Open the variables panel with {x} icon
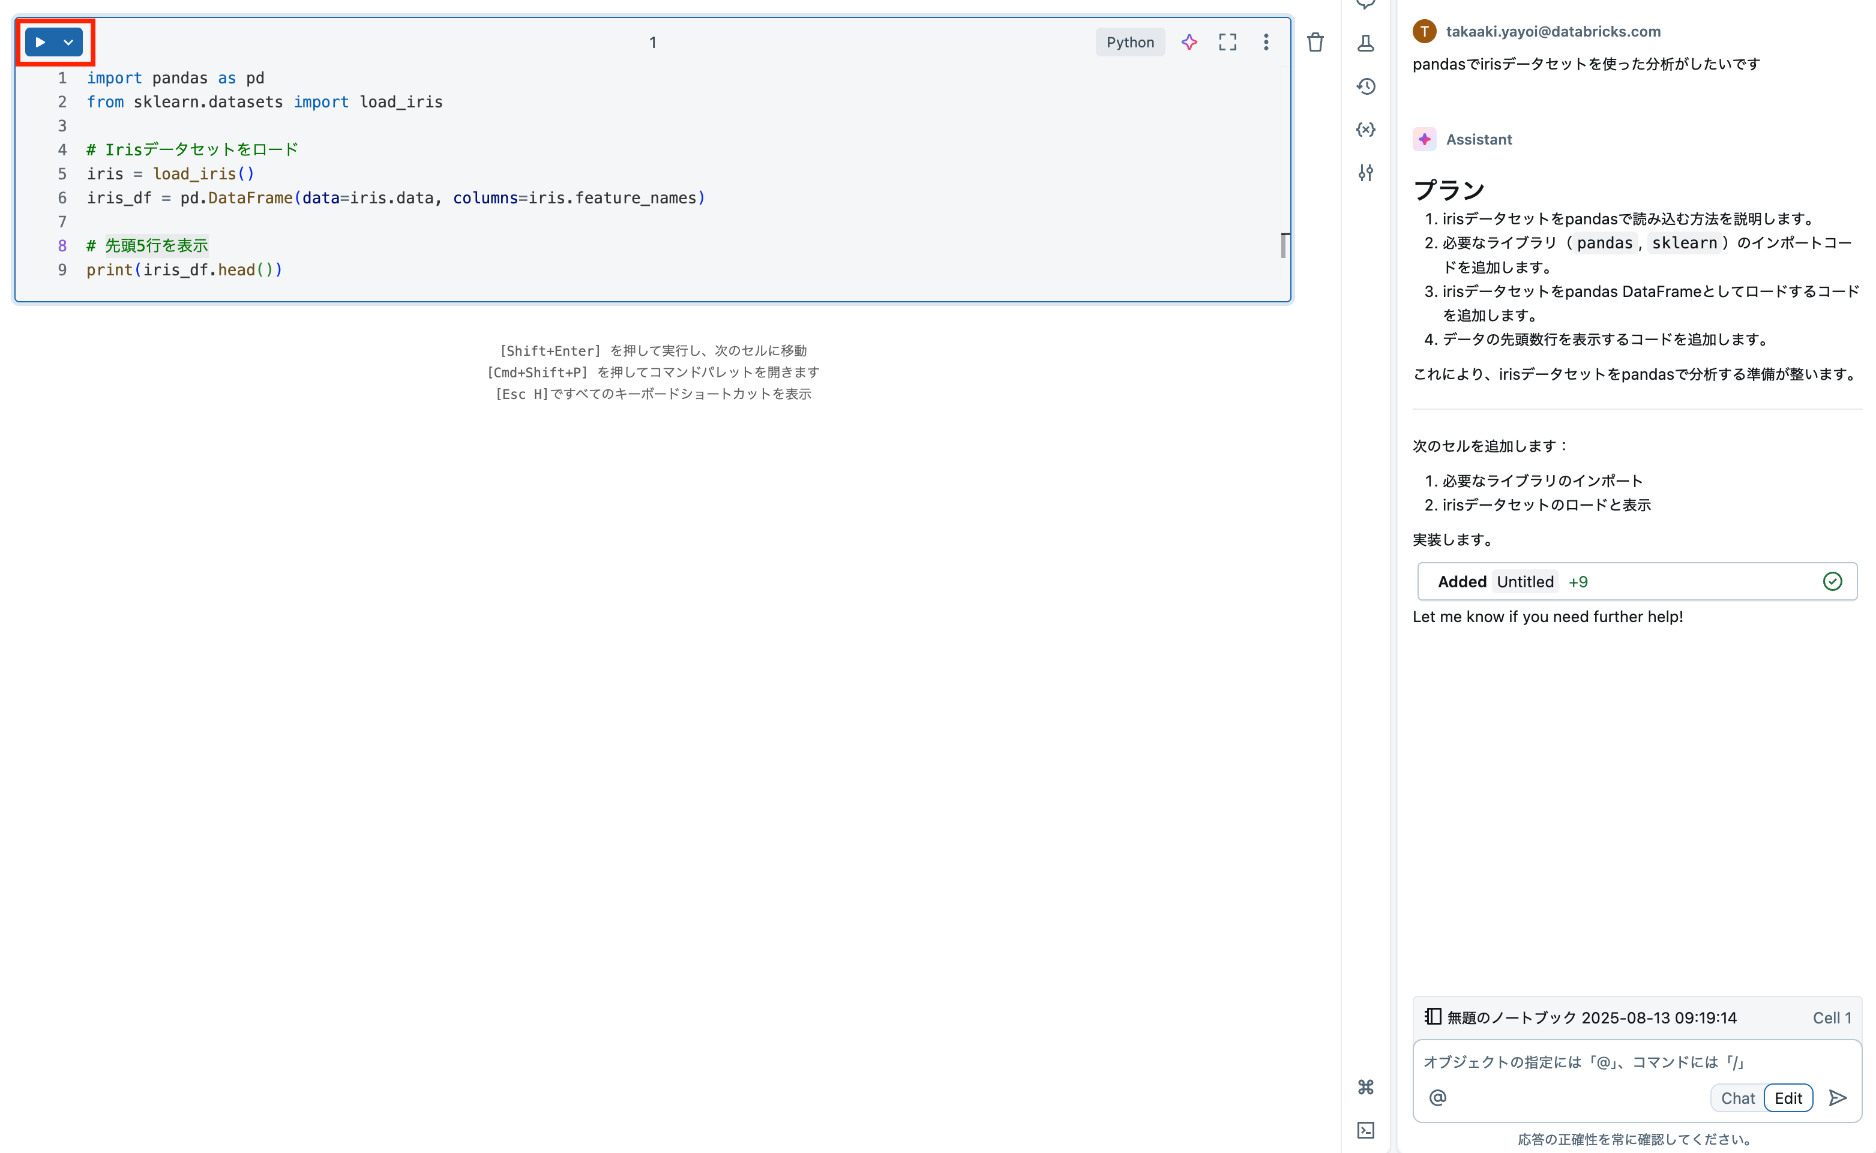 (1366, 130)
